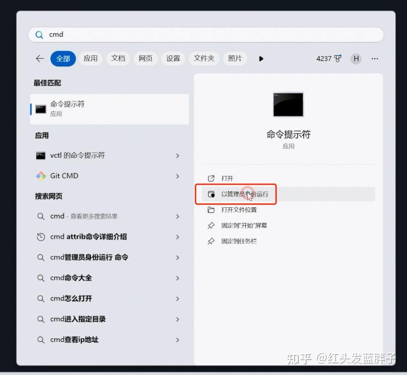Click the 打开文件位置 folder icon
The image size is (407, 375).
click(x=211, y=210)
